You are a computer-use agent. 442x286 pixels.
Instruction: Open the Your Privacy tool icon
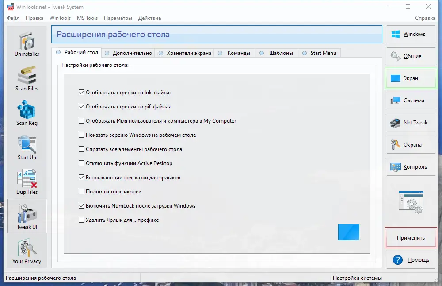[x=27, y=247]
